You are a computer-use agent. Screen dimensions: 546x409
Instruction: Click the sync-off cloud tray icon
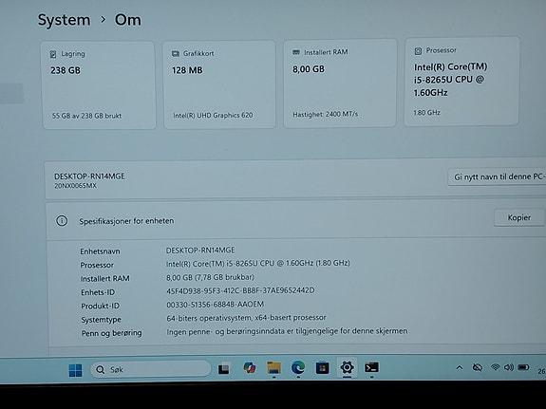click(478, 367)
